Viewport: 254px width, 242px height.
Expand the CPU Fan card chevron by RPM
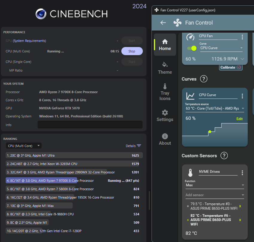(242, 59)
